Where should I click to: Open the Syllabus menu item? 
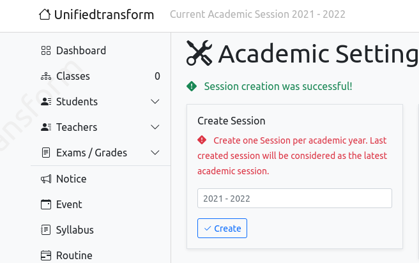[x=75, y=230]
